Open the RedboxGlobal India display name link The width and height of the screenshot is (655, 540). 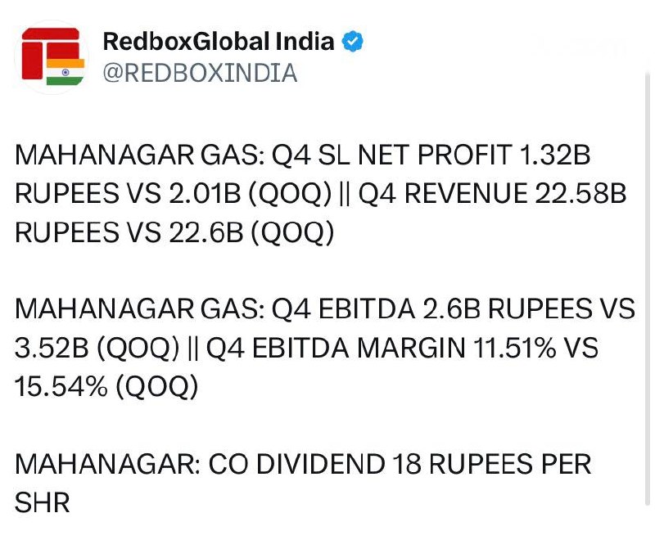click(219, 41)
